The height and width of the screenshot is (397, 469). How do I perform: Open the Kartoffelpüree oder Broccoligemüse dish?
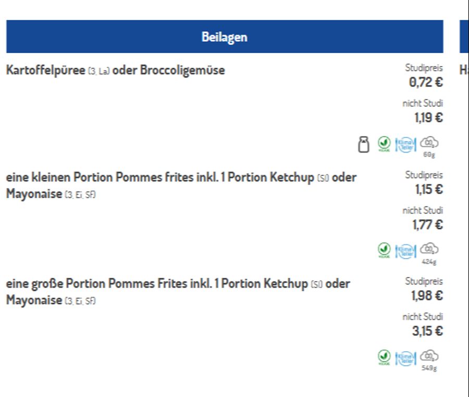click(x=116, y=70)
